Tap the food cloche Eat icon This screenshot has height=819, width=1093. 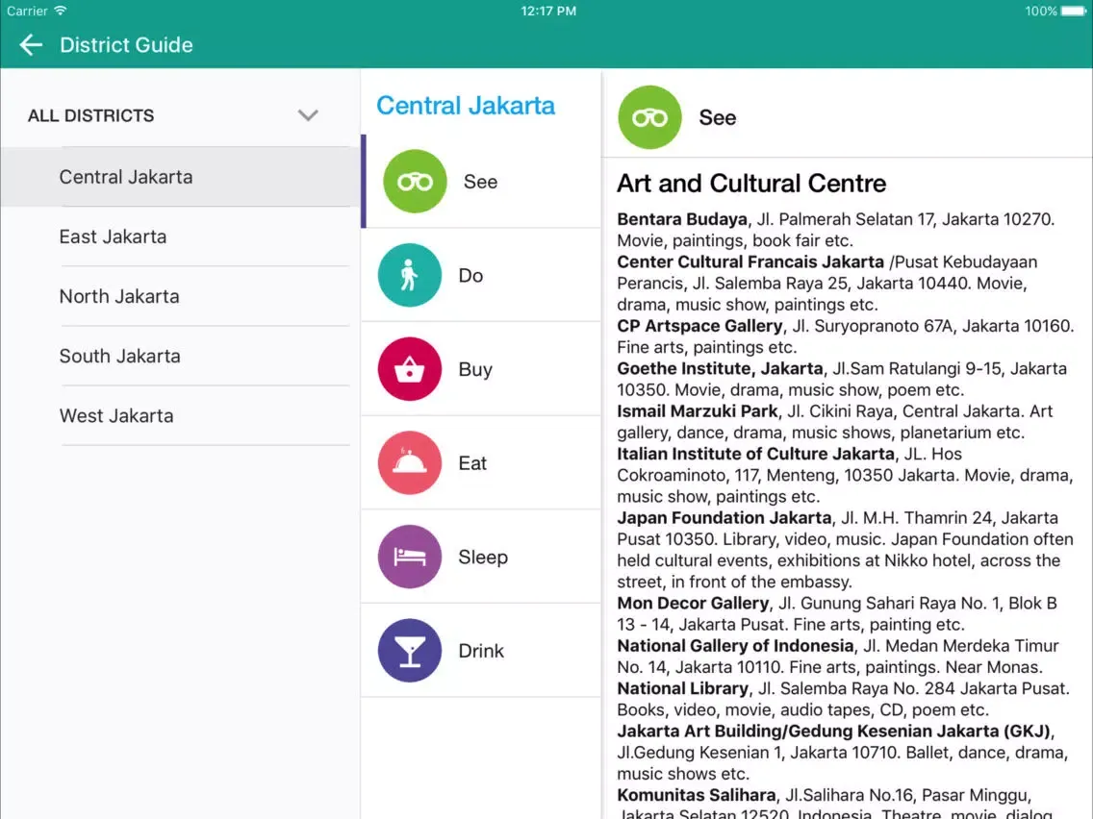[x=410, y=462]
